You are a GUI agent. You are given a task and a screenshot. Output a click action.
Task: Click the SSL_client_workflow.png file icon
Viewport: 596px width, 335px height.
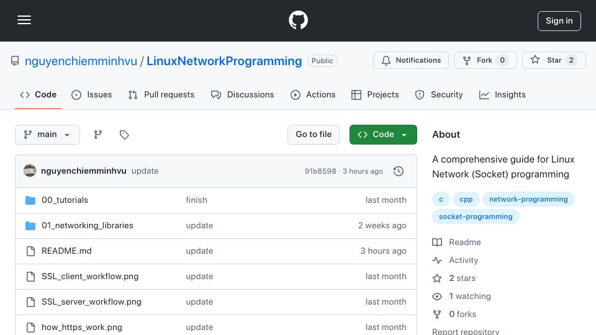click(x=30, y=277)
